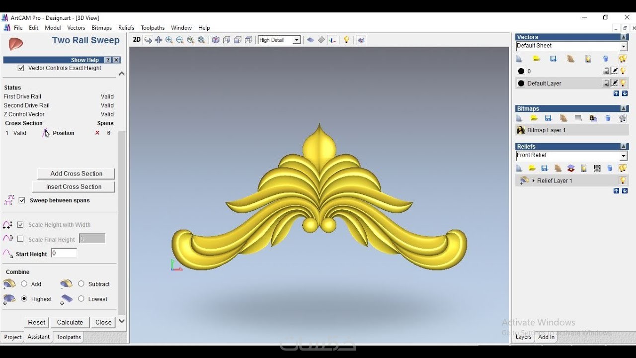
Task: Click the save icon in Bitmaps panel
Action: click(x=549, y=118)
